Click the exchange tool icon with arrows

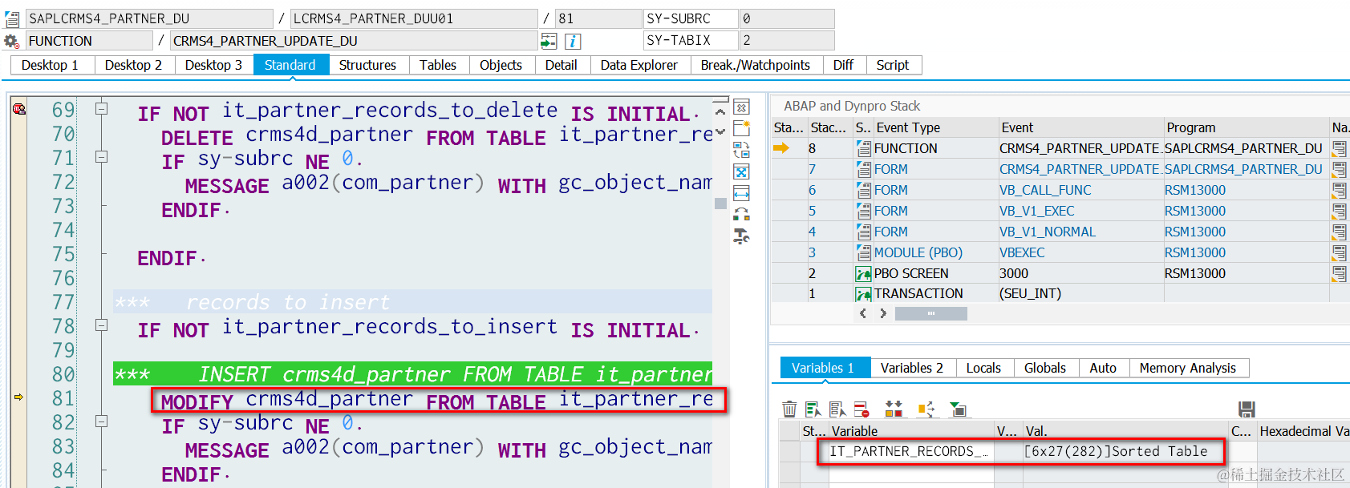pos(742,214)
